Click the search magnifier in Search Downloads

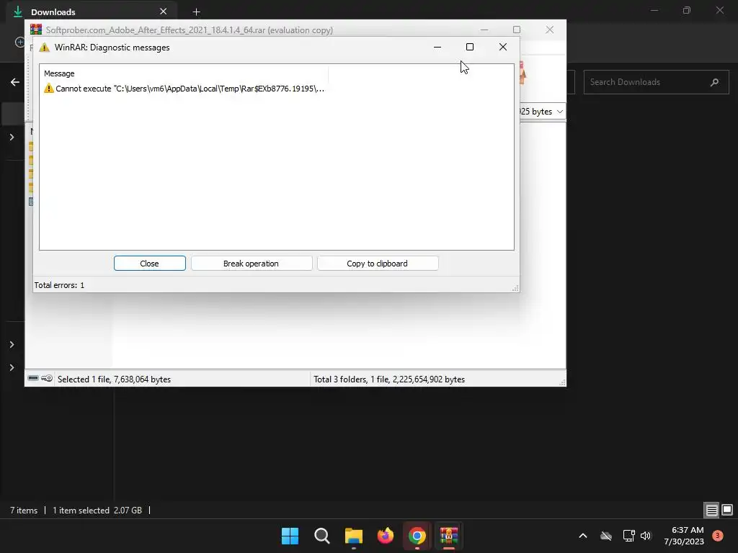[x=714, y=82]
